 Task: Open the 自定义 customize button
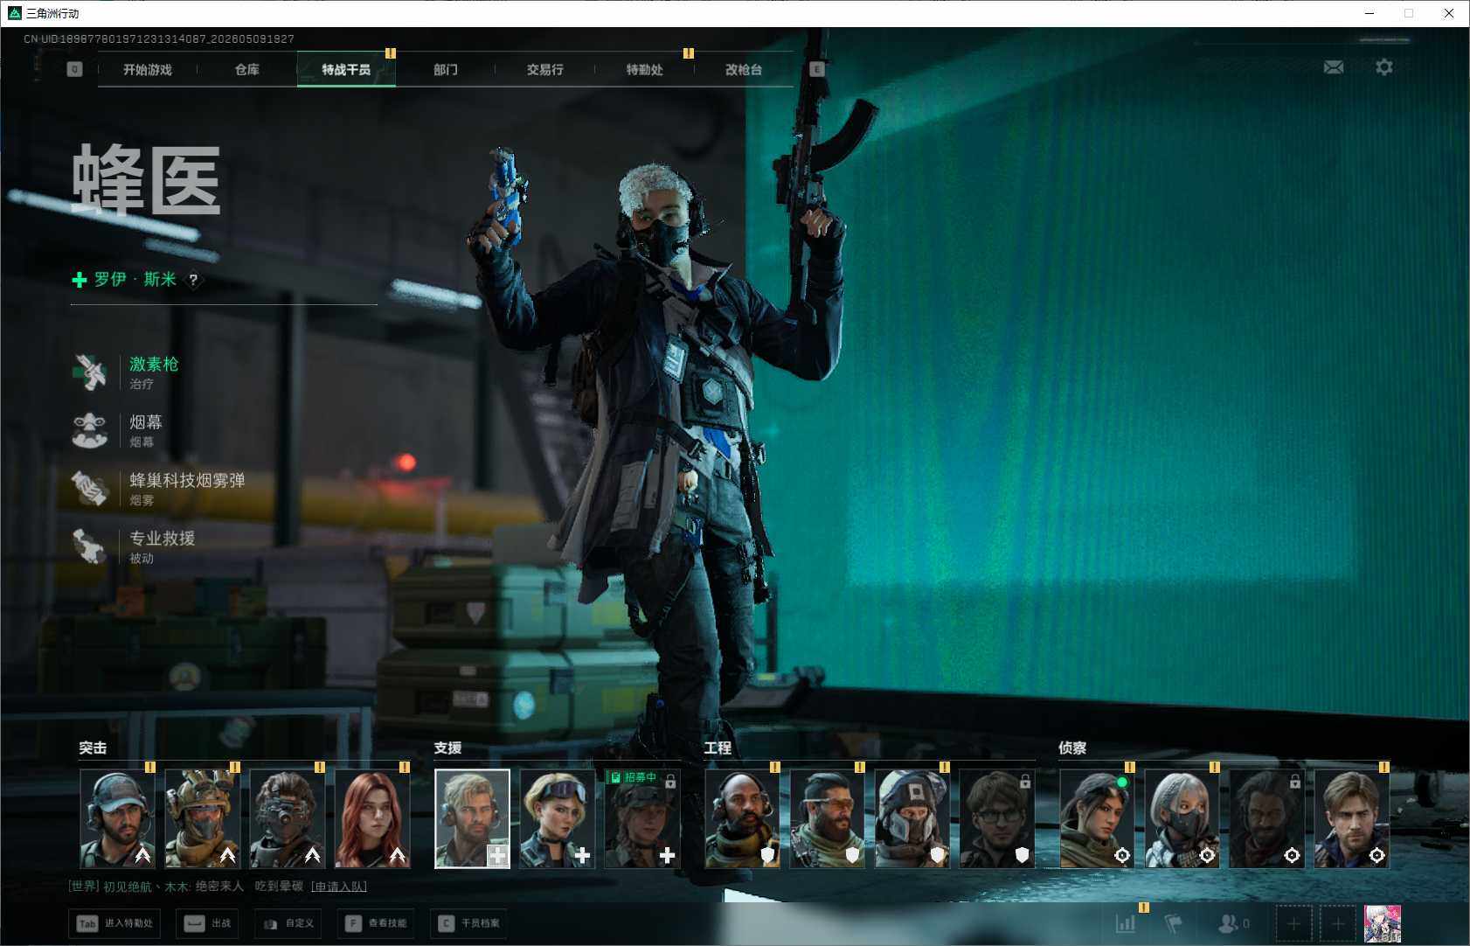[288, 923]
